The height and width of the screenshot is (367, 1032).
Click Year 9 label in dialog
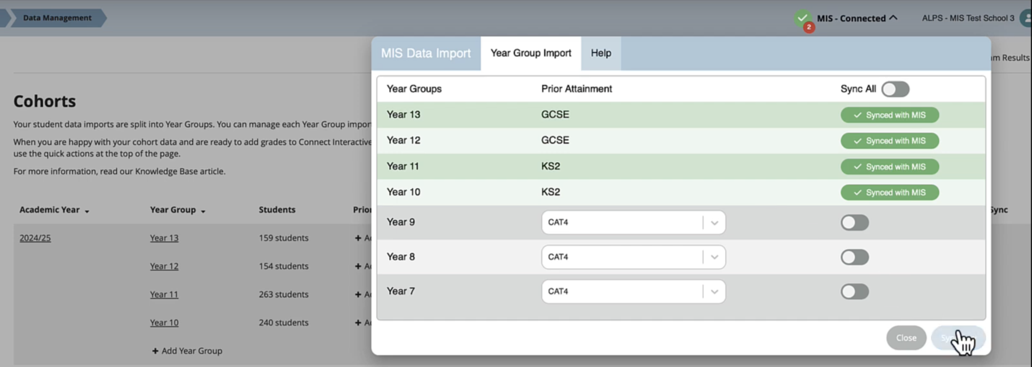click(401, 222)
